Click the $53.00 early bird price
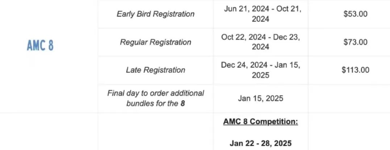 pyautogui.click(x=356, y=14)
